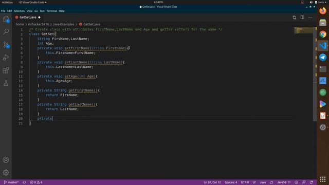Open the Files manager from the dock

(x=323, y=22)
